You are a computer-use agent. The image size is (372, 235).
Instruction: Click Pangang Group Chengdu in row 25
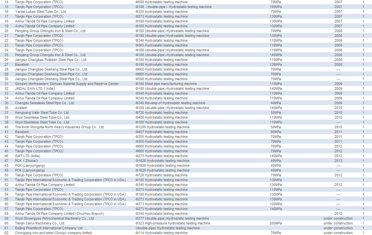(x=51, y=55)
